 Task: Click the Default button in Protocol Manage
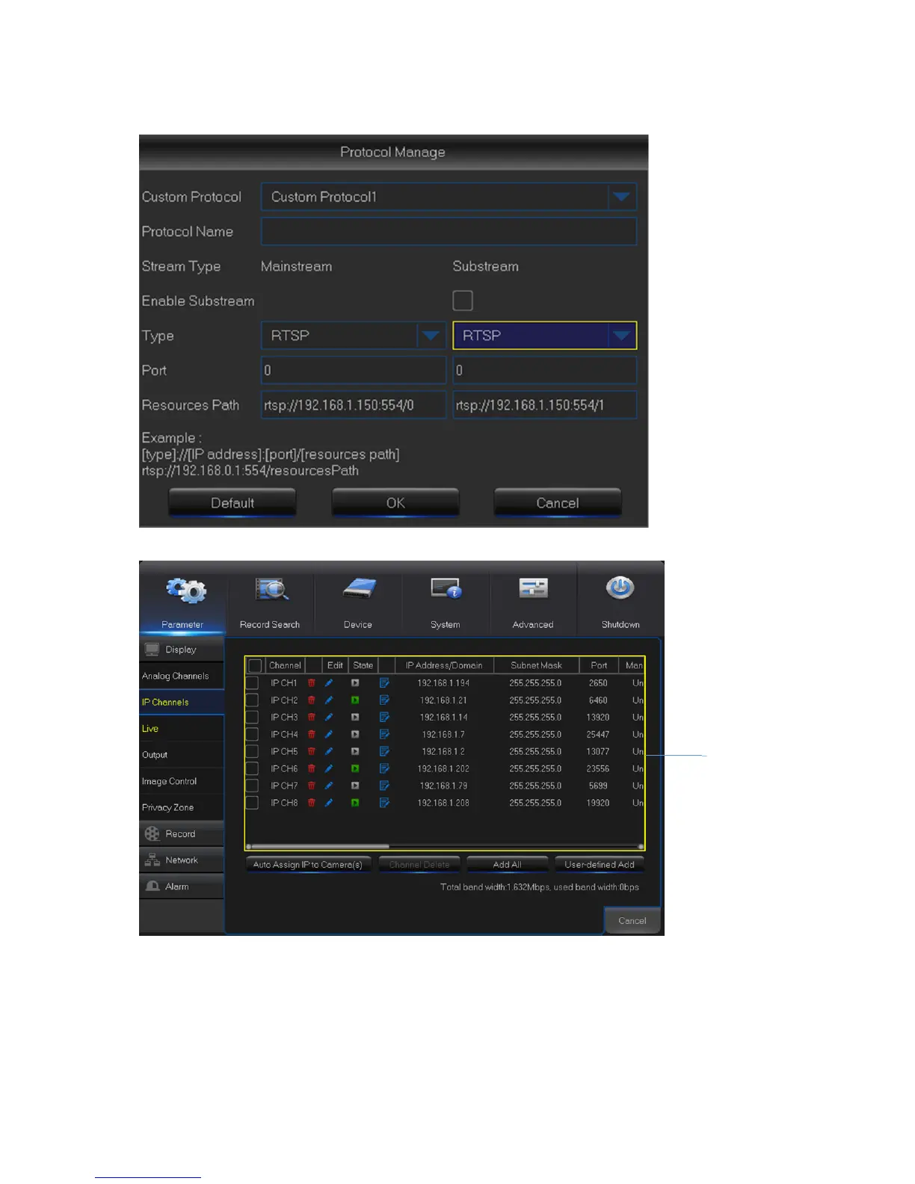tap(232, 503)
